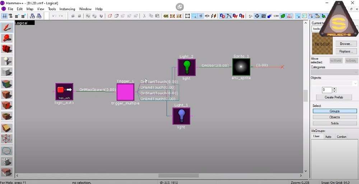
Task: Click the Browse... texture button
Action: click(x=345, y=44)
